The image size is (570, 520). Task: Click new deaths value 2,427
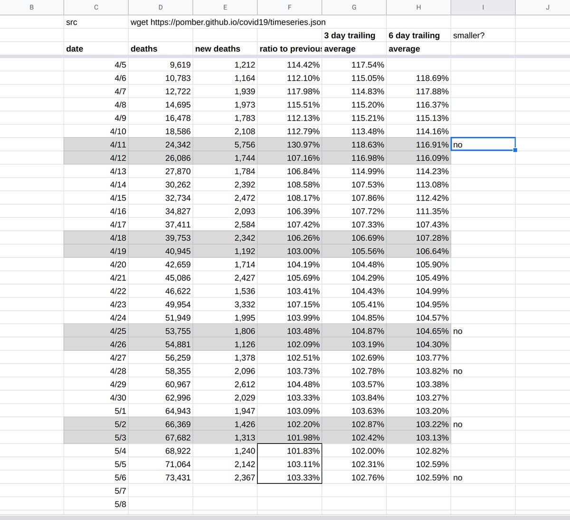tap(225, 278)
